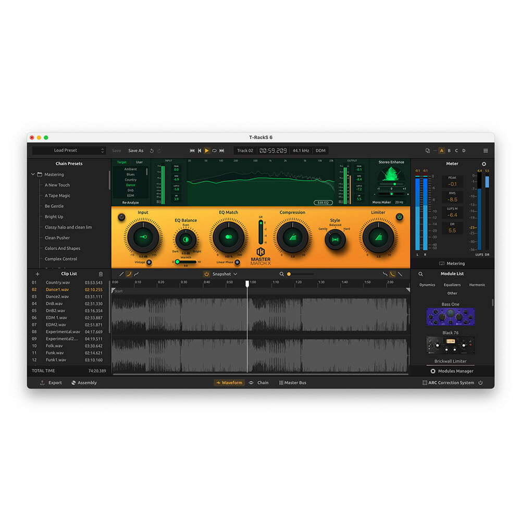Image resolution: width=521 pixels, height=521 pixels.
Task: Skip to the next track
Action: click(222, 151)
